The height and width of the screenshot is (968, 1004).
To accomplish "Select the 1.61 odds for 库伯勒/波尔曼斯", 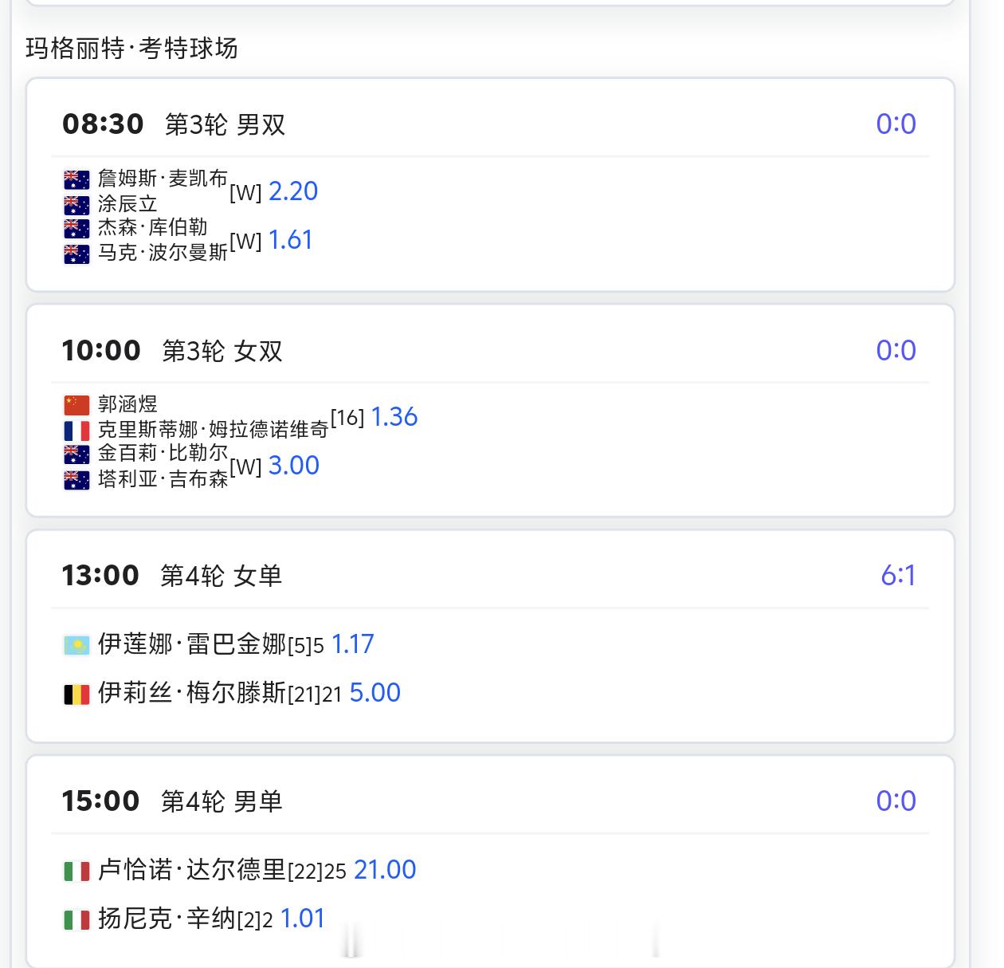I will (291, 239).
